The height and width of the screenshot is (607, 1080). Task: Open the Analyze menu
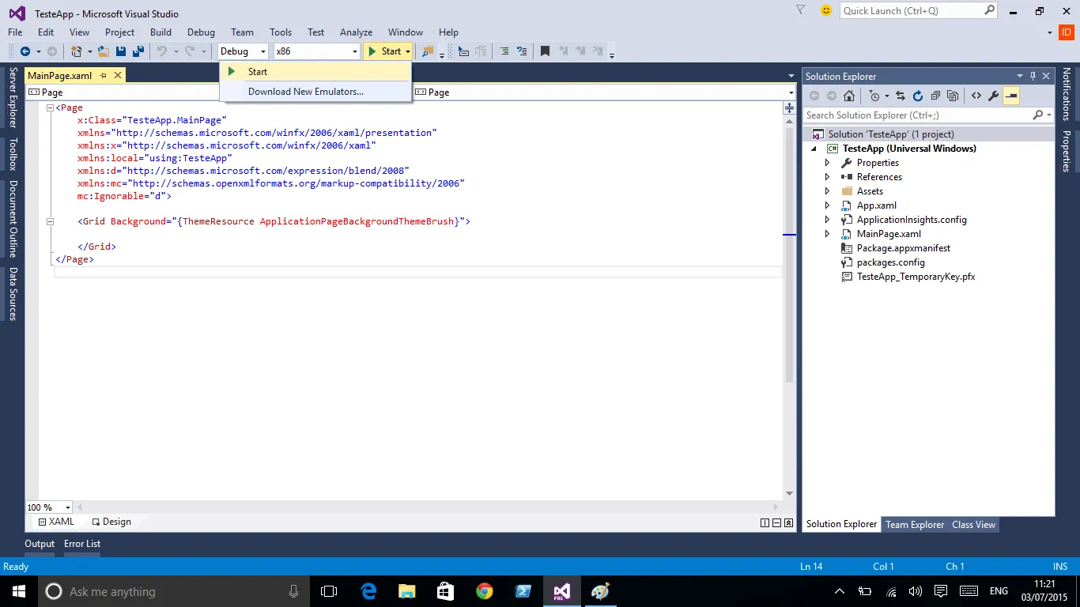[356, 32]
